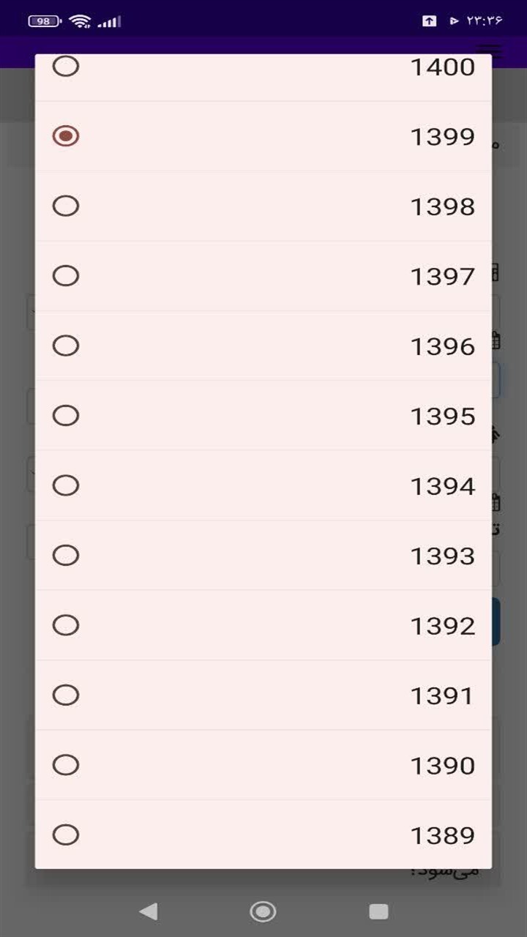The height and width of the screenshot is (937, 527).
Task: Tap the 1392 year label
Action: (442, 626)
